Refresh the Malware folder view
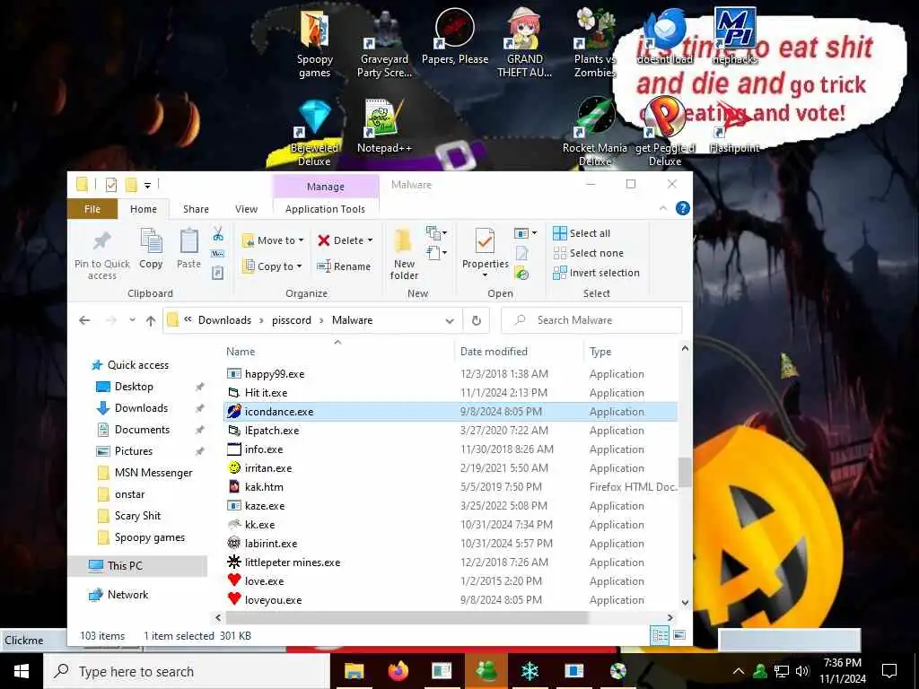The width and height of the screenshot is (919, 689). coord(477,320)
